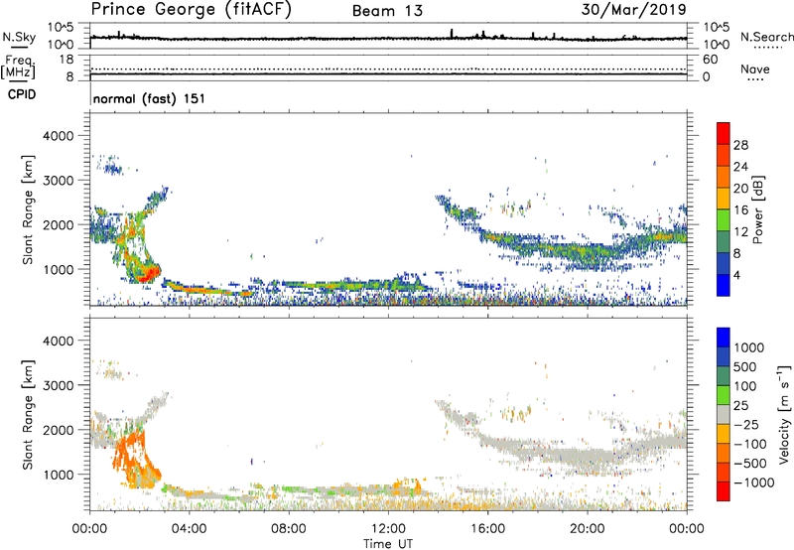Viewport: 794px width, 550px height.
Task: Select the "Freq. [MHz]" axis label
Action: click(19, 67)
